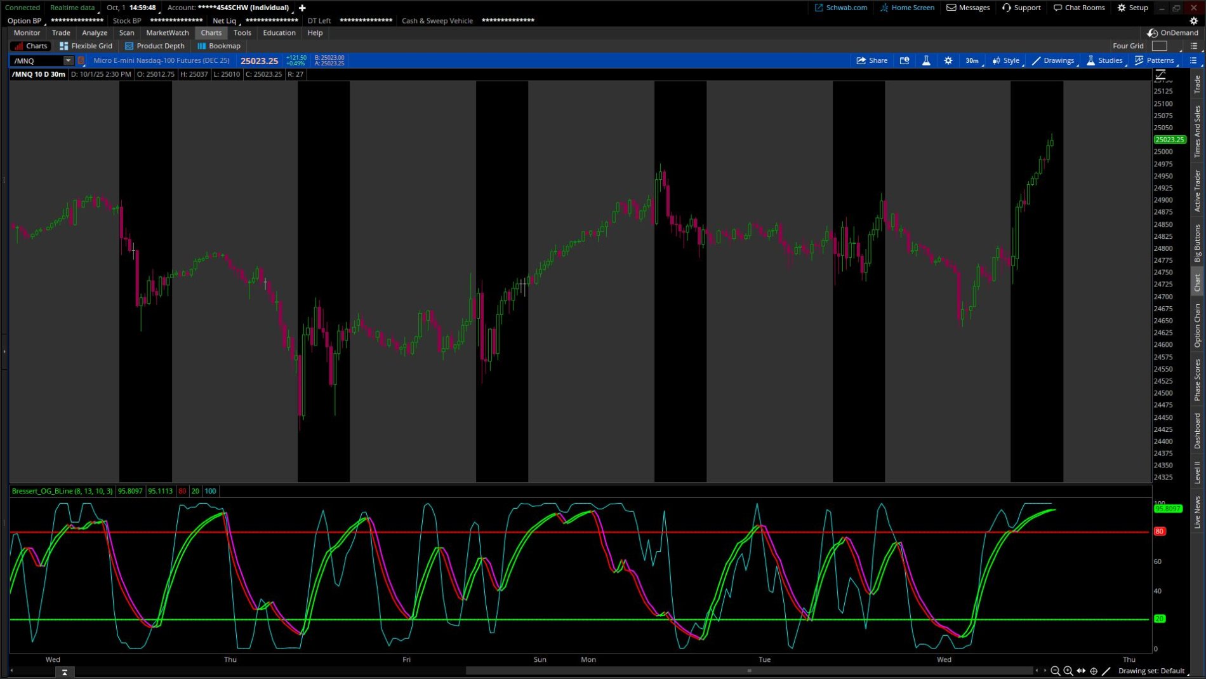
Task: Click the zoom out magnifier icon
Action: (1055, 671)
